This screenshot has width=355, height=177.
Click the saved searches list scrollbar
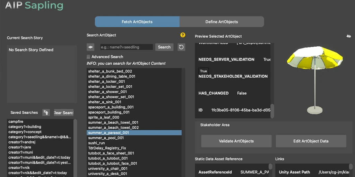coord(75,148)
